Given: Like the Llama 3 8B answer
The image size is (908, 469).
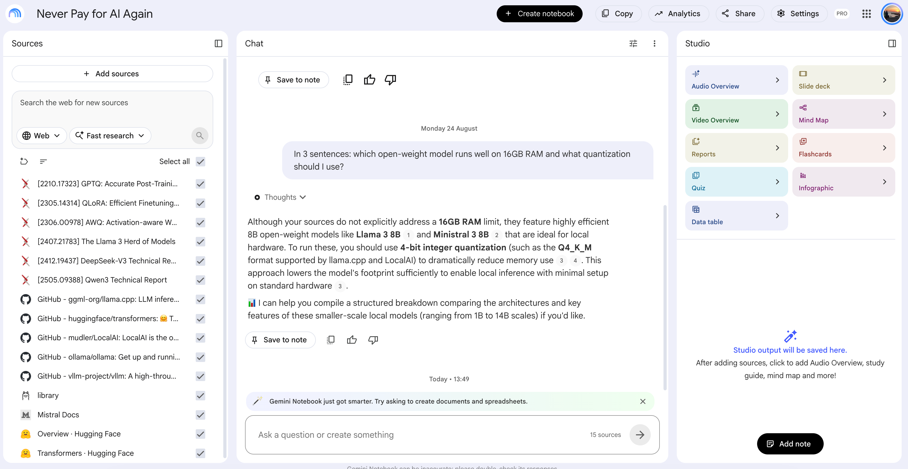Looking at the screenshot, I should click(x=352, y=340).
